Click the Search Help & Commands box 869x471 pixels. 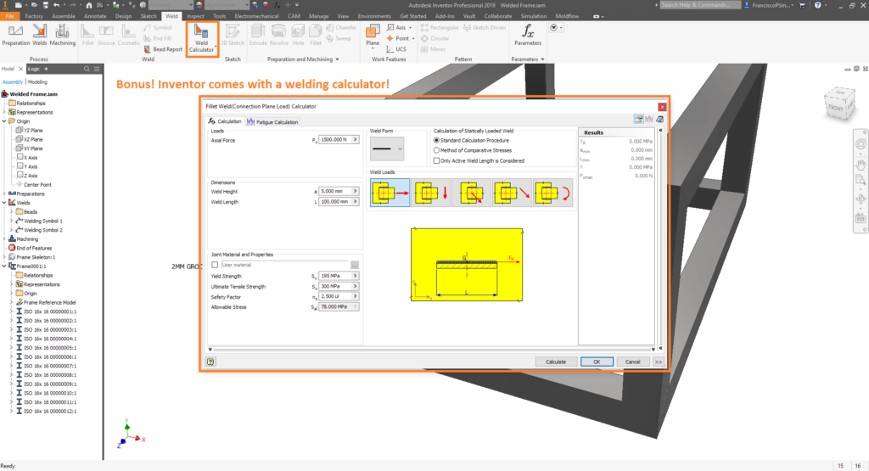click(x=700, y=5)
